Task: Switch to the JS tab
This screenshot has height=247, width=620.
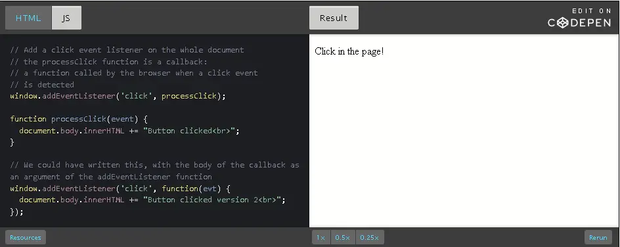Action: pyautogui.click(x=66, y=18)
